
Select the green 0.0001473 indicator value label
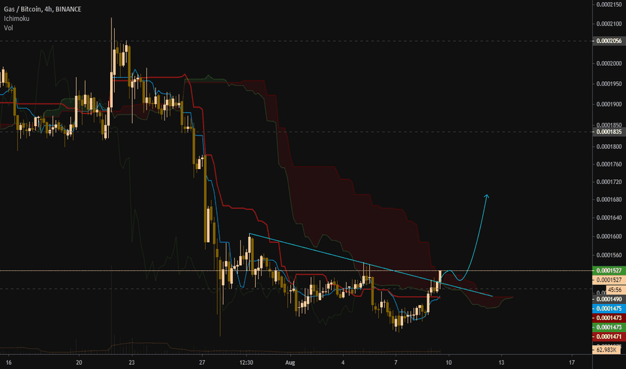click(609, 327)
